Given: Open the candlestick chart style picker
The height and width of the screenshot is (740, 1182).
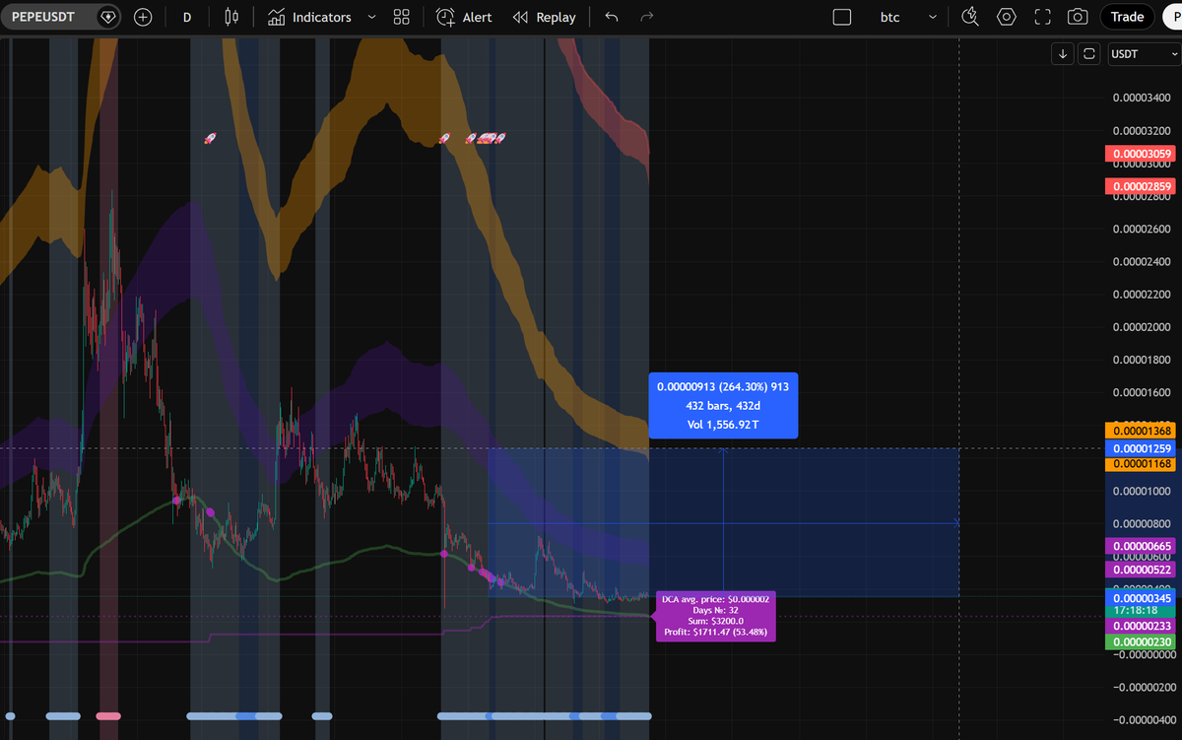Looking at the screenshot, I should [x=231, y=17].
